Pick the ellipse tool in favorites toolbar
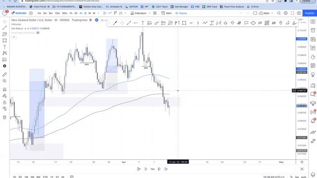The height and width of the screenshot is (178, 317). [253, 23]
